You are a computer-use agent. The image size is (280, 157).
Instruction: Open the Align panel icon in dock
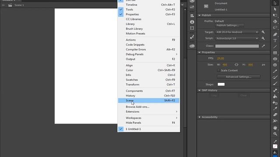192,16
